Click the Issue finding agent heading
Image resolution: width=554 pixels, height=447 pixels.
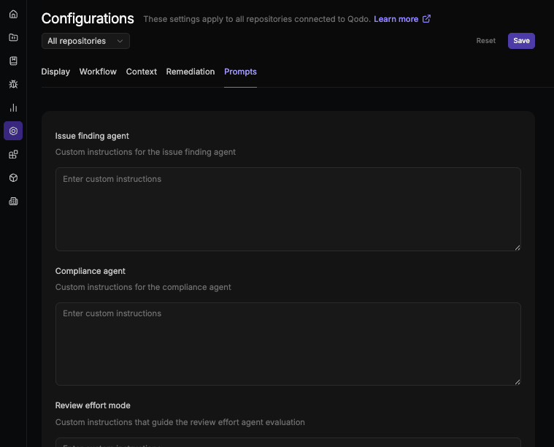(92, 136)
